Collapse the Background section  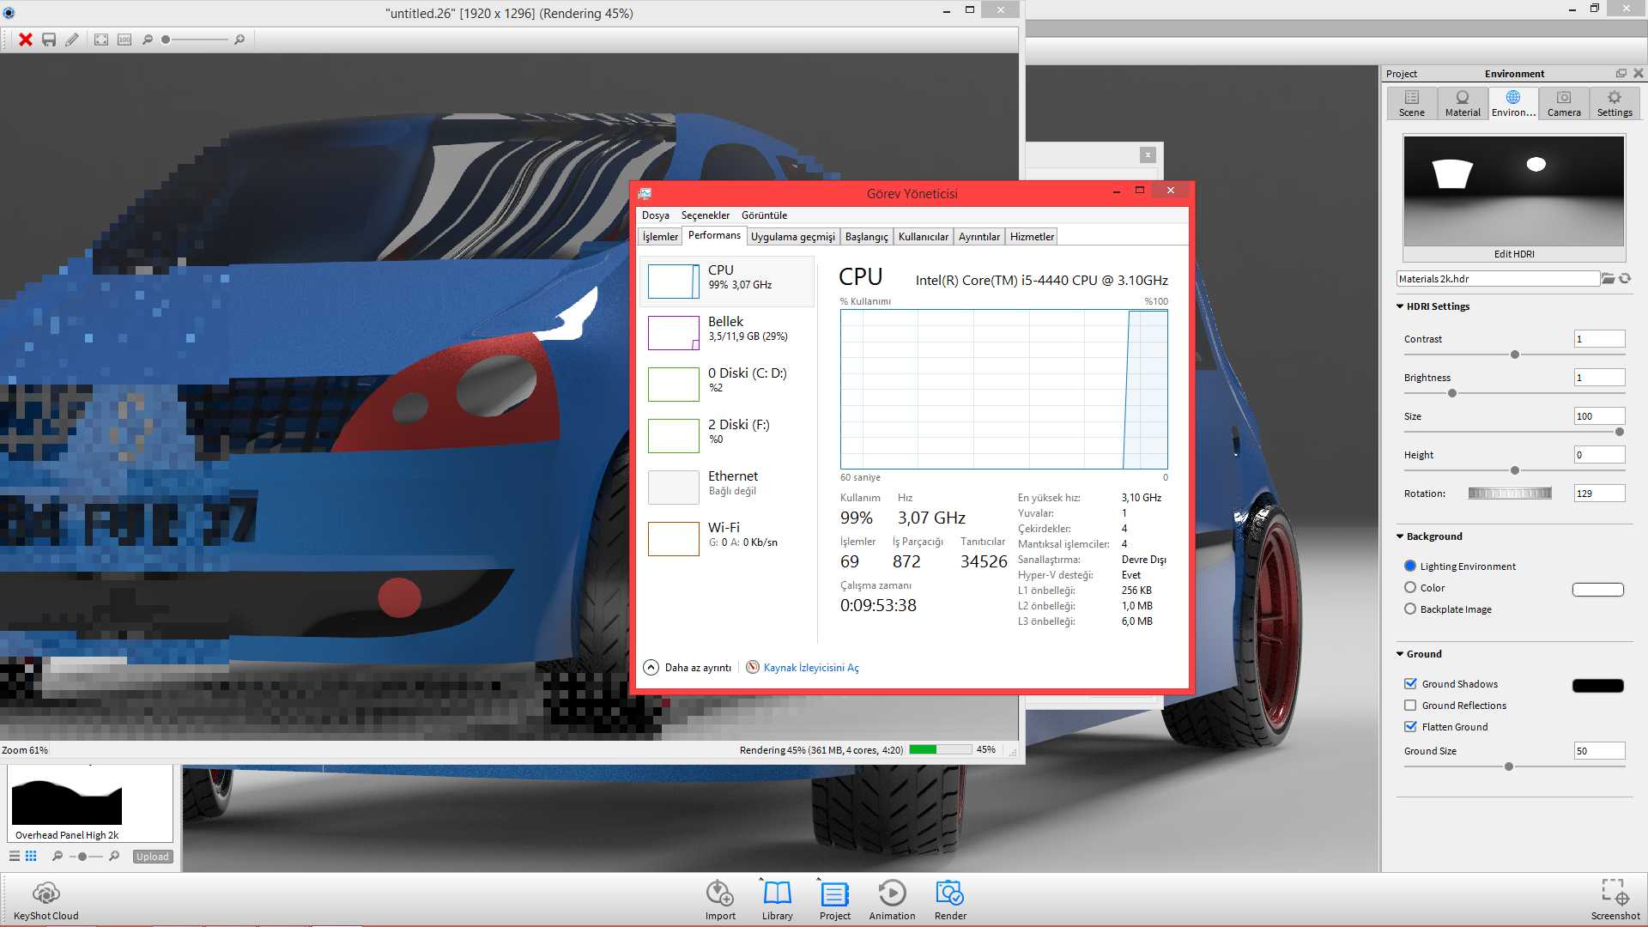(1400, 536)
